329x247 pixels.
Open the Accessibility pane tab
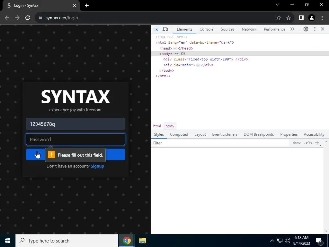pos(314,134)
